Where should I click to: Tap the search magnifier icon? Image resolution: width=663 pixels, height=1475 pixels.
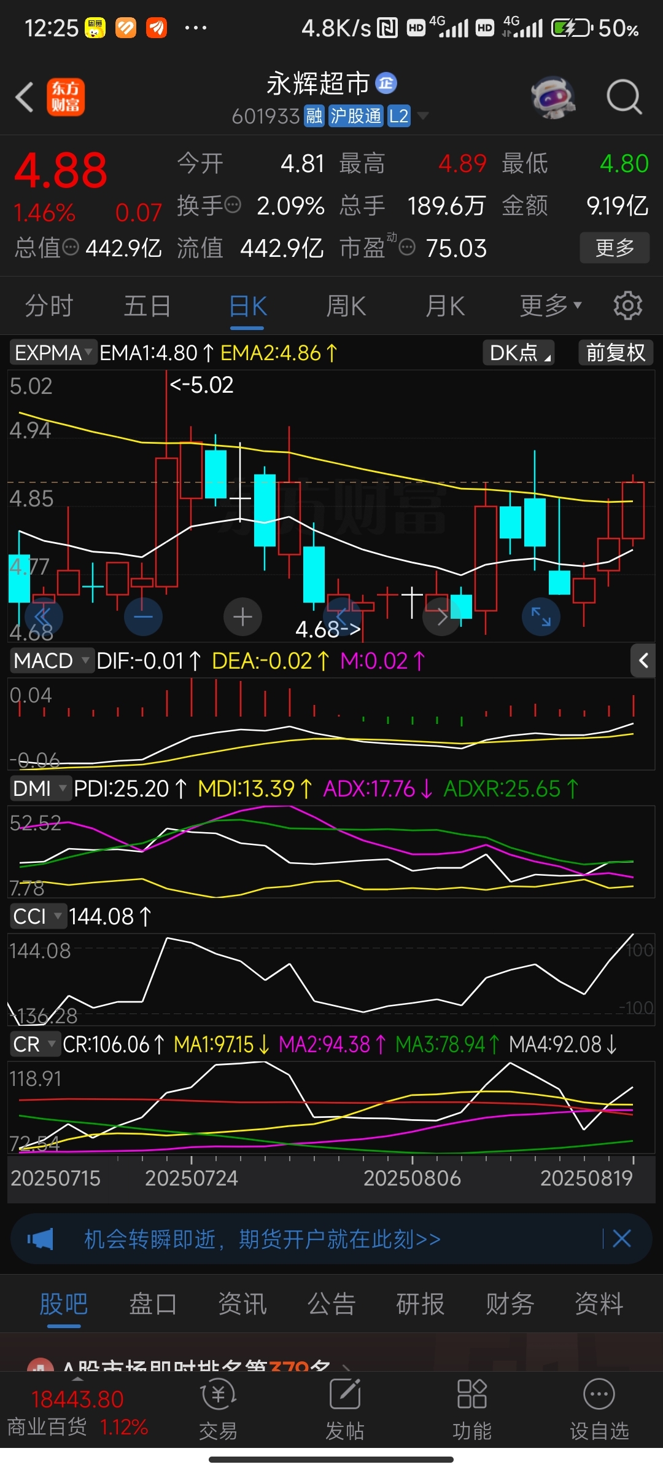[624, 97]
